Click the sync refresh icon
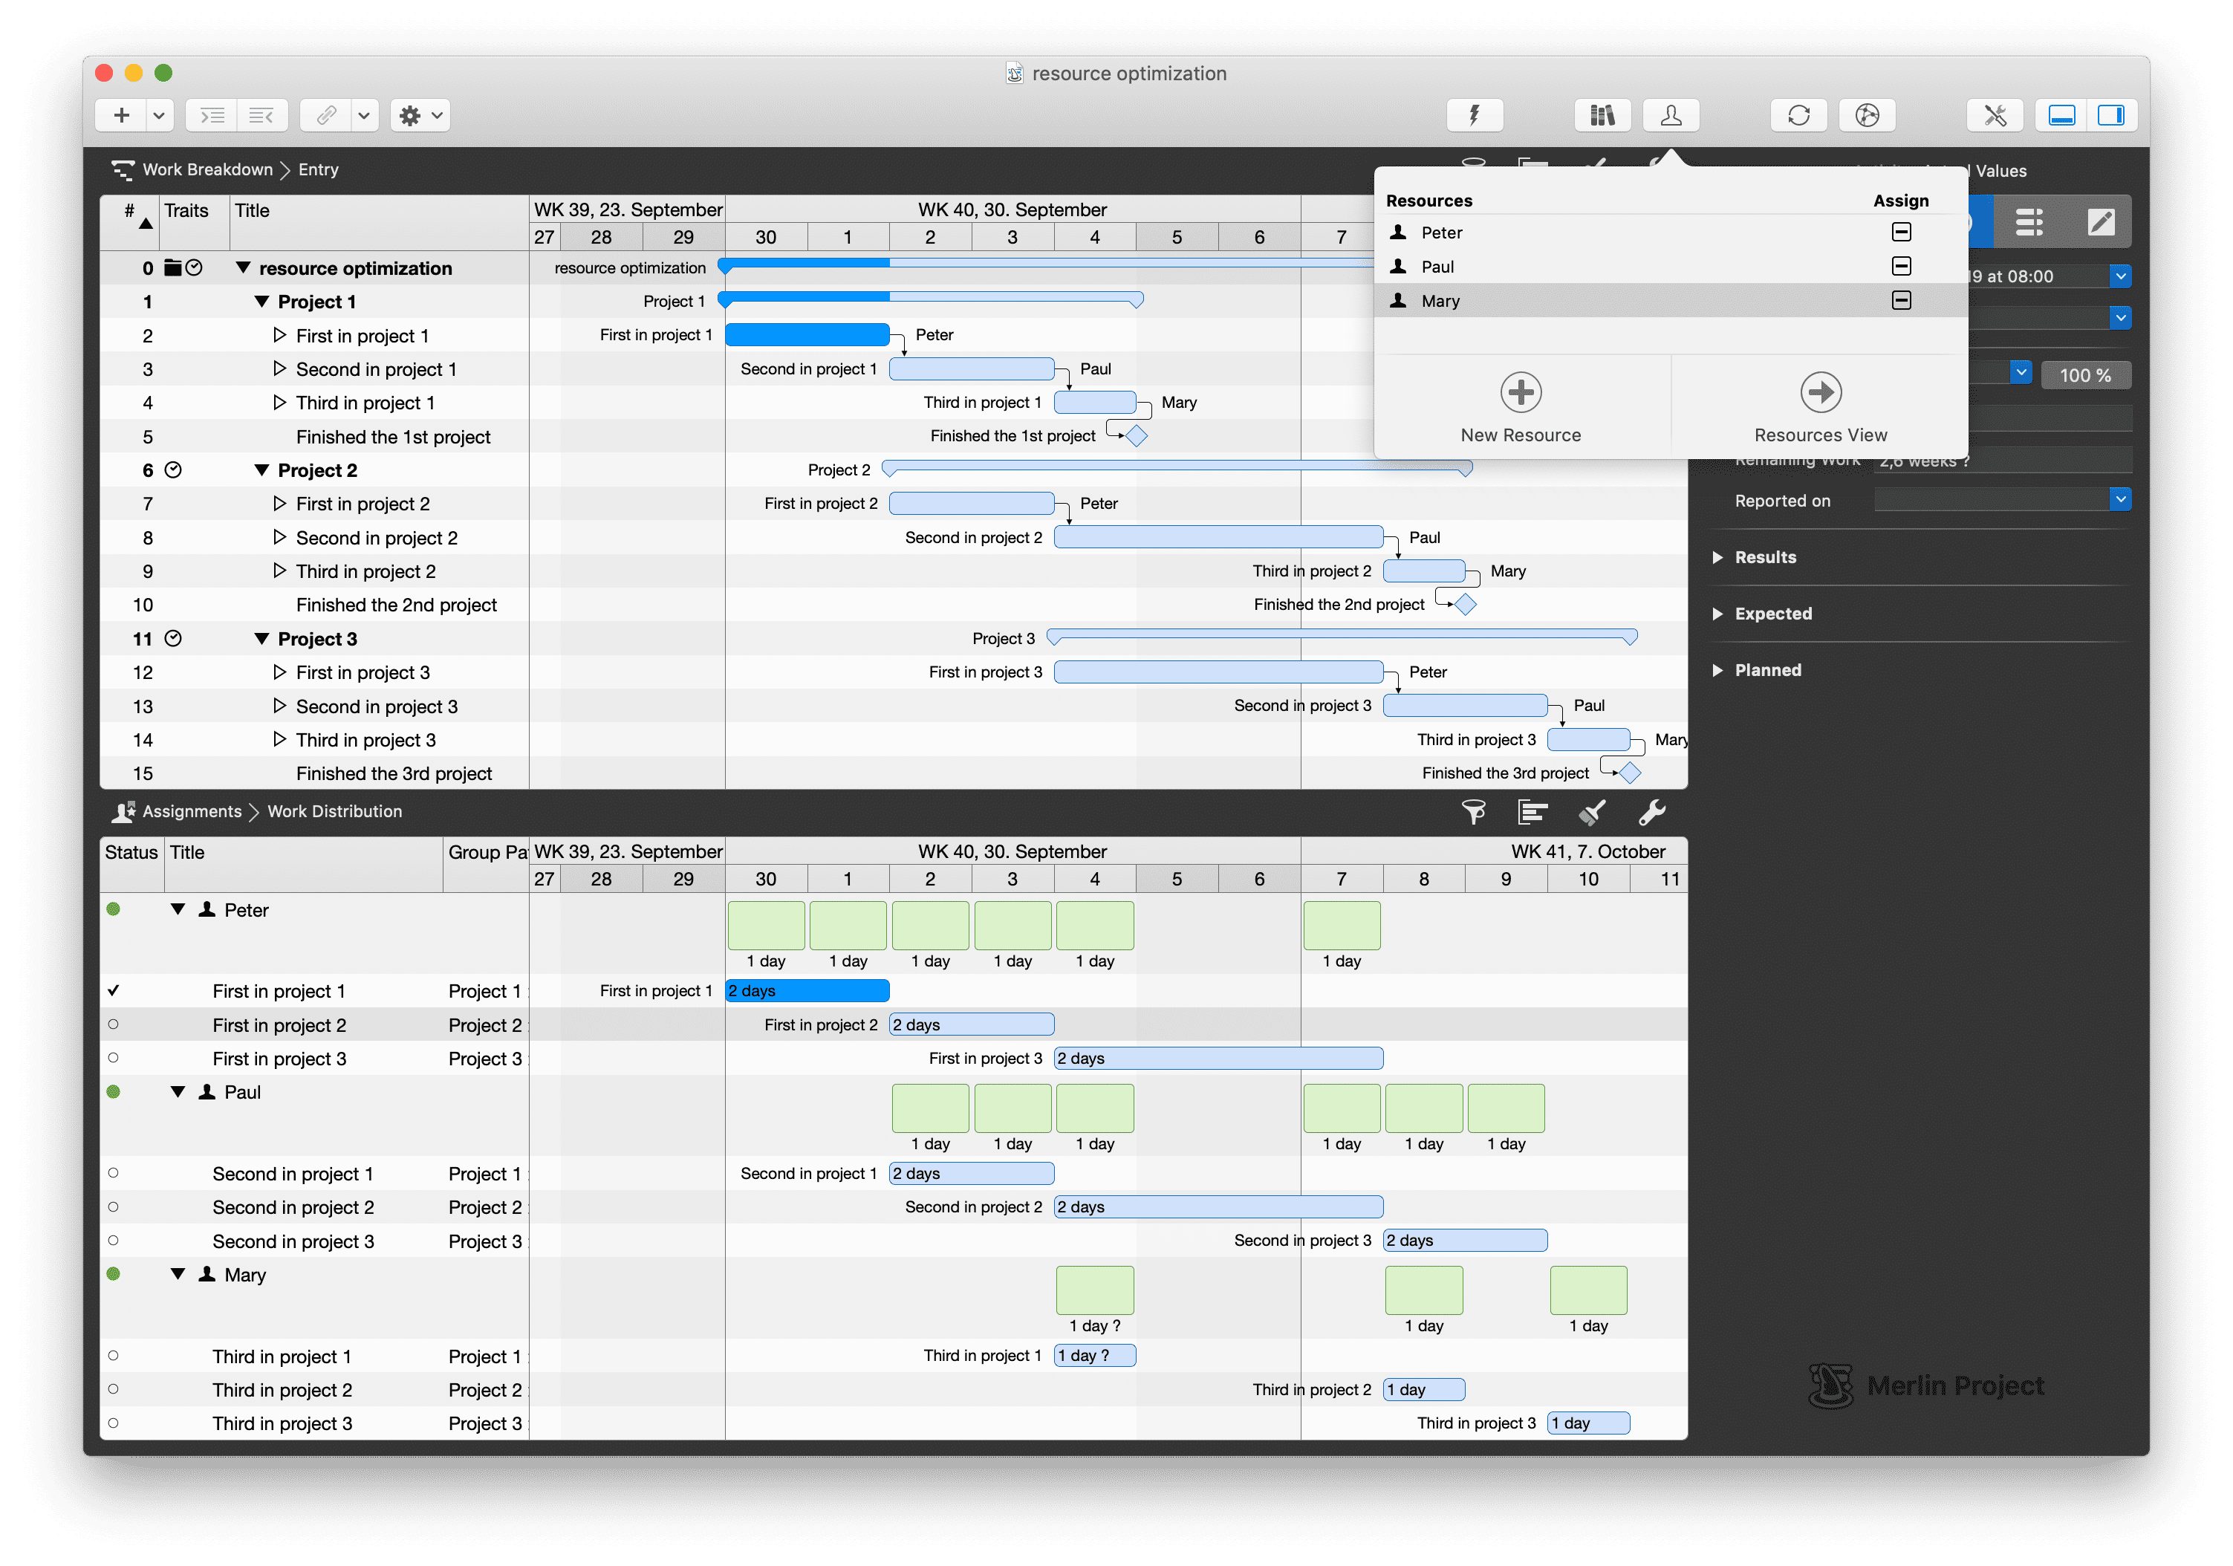The width and height of the screenshot is (2233, 1566). (x=1798, y=114)
